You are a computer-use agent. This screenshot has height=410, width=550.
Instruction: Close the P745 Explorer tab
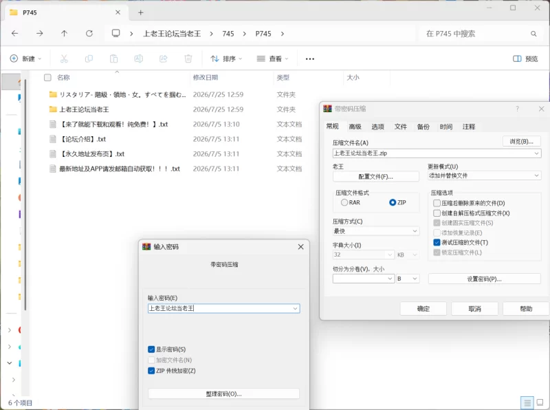click(x=118, y=12)
